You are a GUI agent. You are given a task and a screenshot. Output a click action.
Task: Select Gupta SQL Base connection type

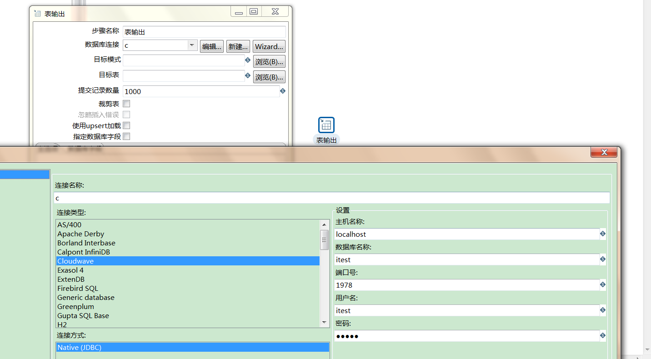pyautogui.click(x=188, y=315)
